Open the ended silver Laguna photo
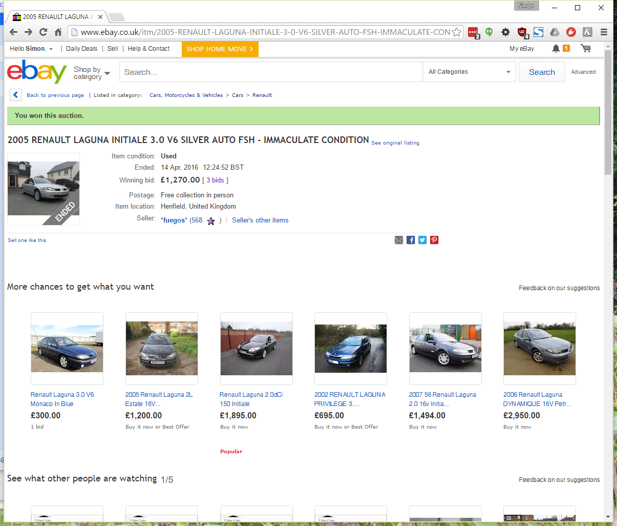Viewport: 617px width, 526px height. point(44,189)
